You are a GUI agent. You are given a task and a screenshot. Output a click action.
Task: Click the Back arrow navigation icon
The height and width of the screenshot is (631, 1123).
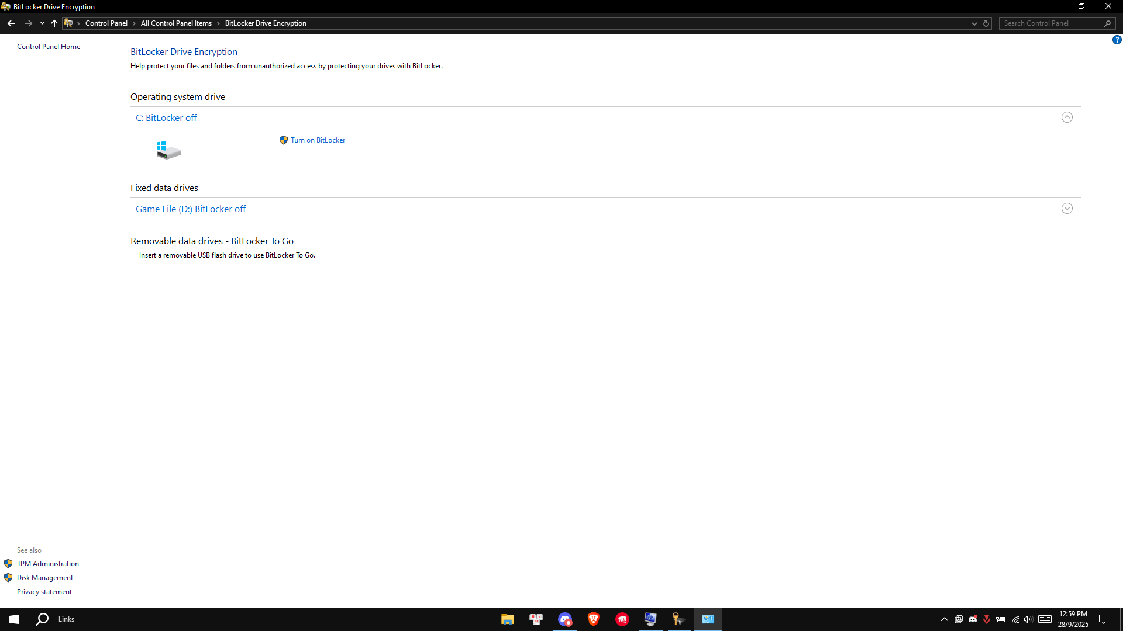(x=11, y=23)
